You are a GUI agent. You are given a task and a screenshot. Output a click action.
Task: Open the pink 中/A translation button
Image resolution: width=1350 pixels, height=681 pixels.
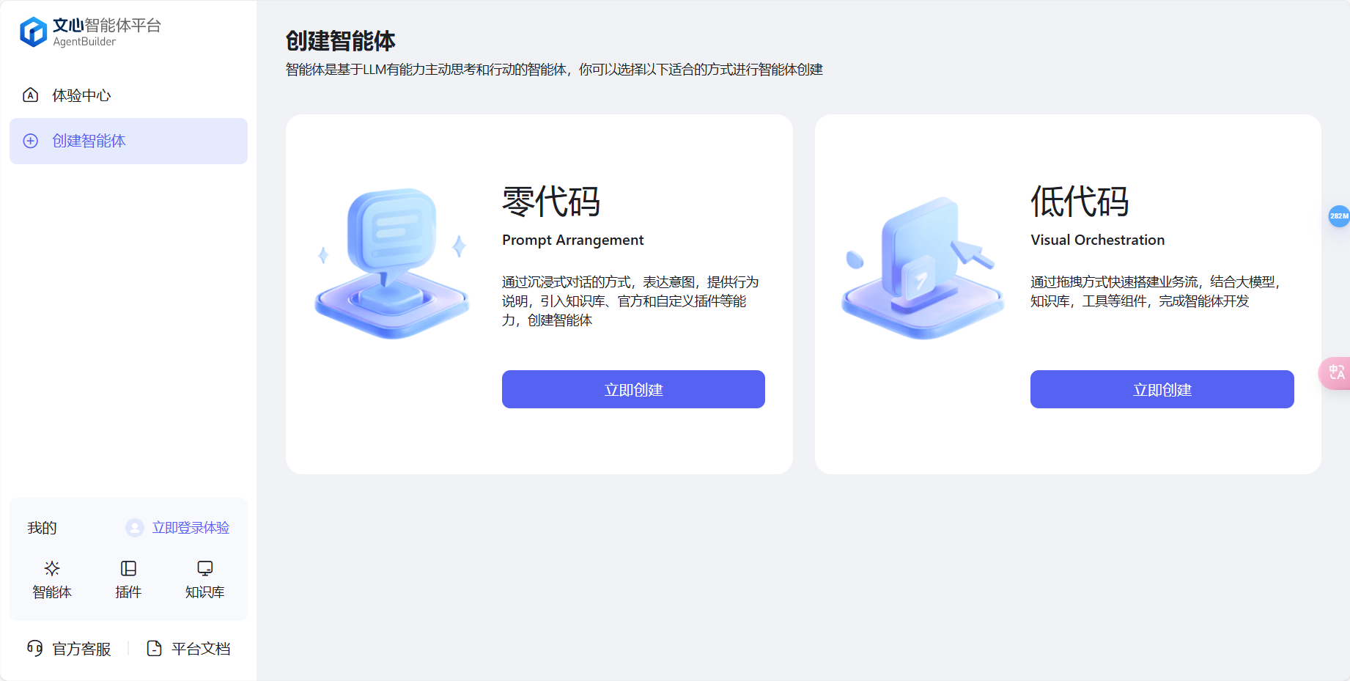tap(1336, 373)
